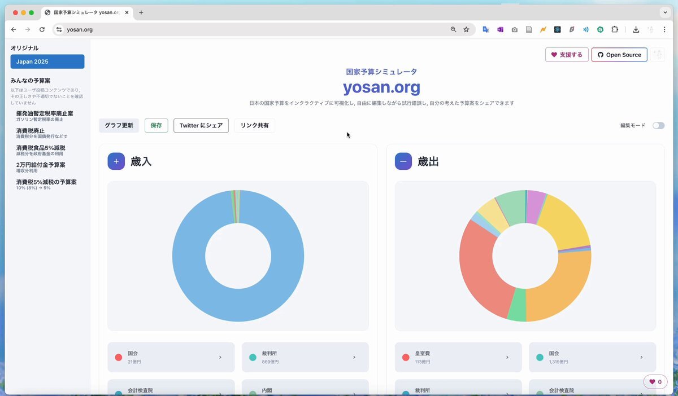Click the heart counter showing 0
Screen dimensions: 678x396
point(655,382)
